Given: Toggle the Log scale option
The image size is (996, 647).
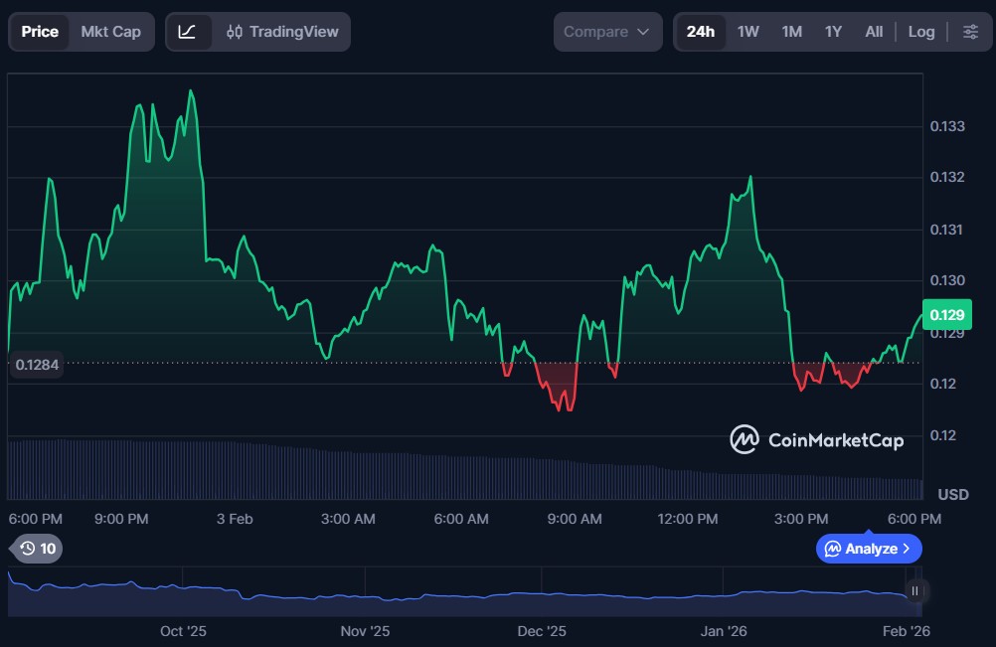Looking at the screenshot, I should pyautogui.click(x=920, y=32).
